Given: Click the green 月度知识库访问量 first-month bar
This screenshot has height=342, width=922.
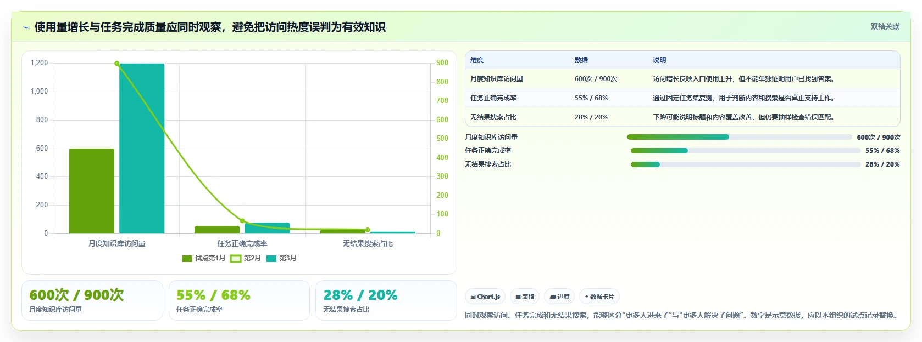Looking at the screenshot, I should coord(92,191).
